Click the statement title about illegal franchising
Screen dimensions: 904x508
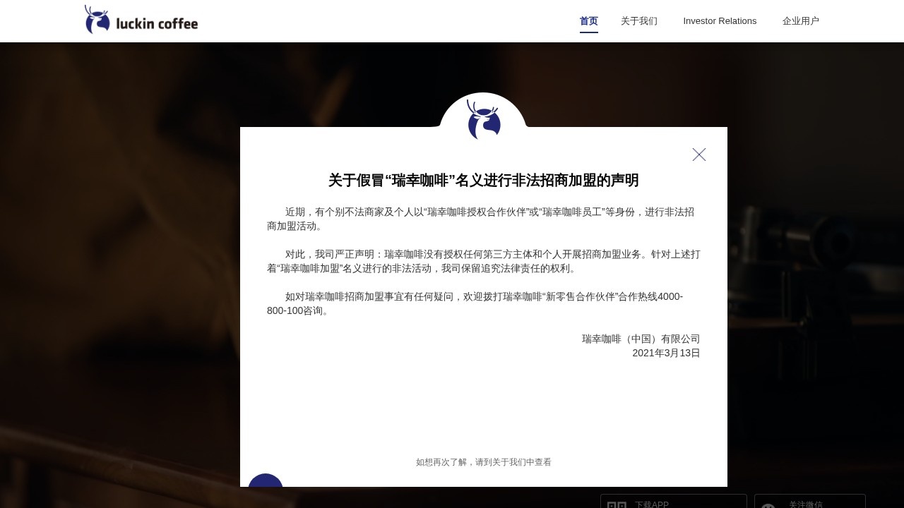(x=483, y=181)
